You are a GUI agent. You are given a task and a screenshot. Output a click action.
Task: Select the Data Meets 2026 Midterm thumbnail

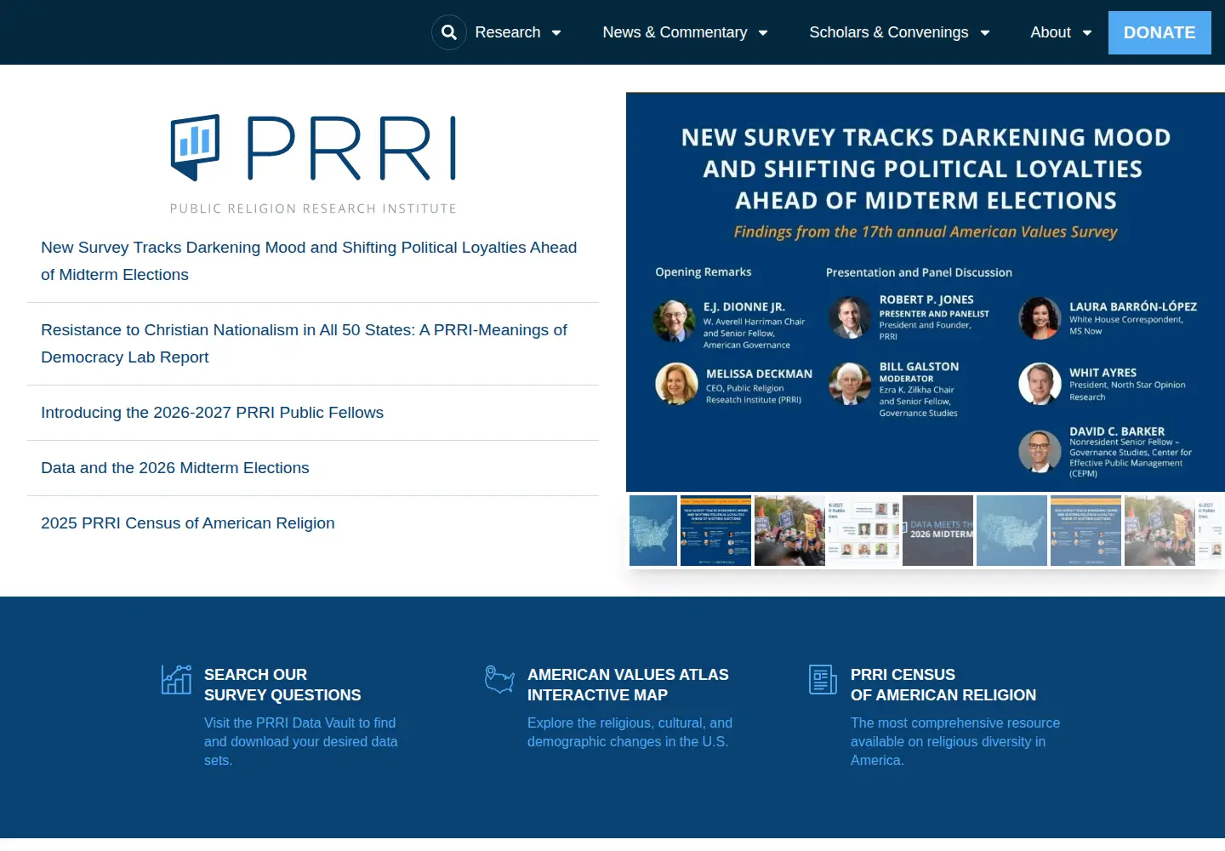coord(937,531)
